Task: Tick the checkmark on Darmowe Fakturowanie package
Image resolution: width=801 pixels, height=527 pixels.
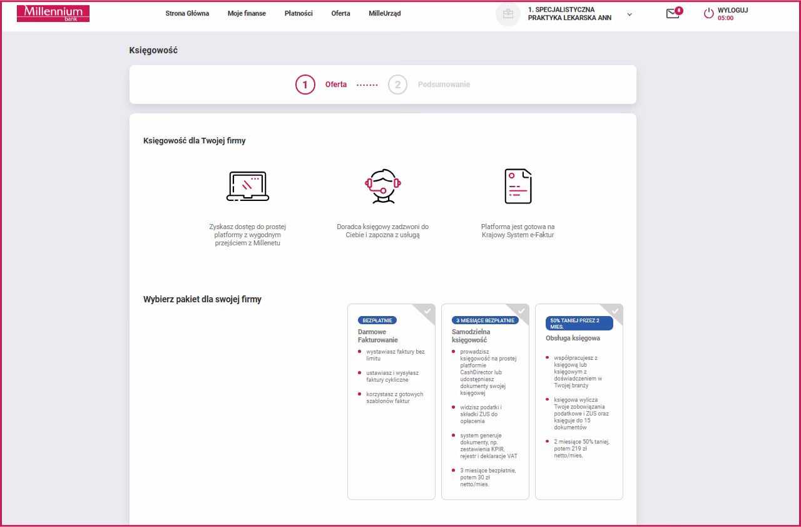Action: click(x=427, y=311)
